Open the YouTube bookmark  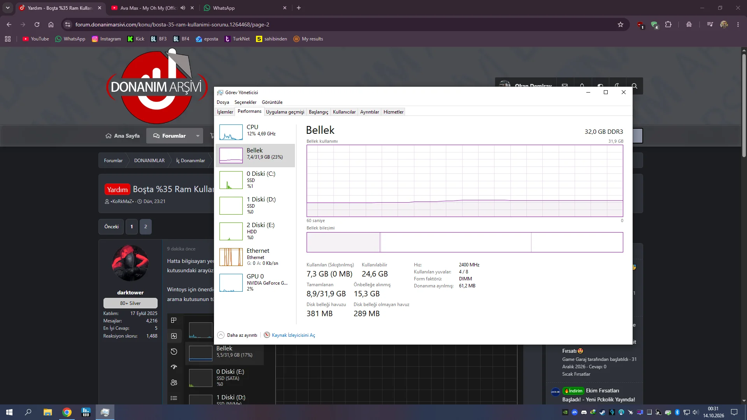[x=36, y=39]
